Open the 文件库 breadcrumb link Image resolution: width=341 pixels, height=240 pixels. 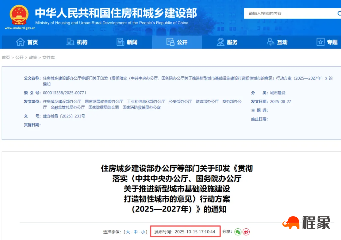point(49,57)
